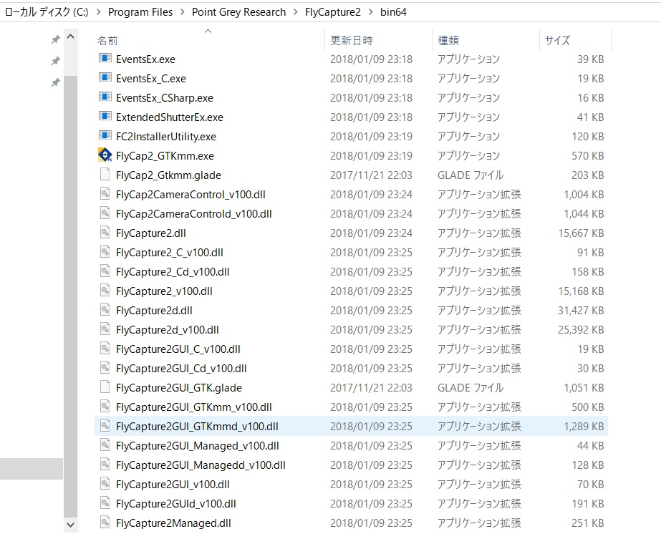Sort files by 更新日時 column header

point(379,40)
